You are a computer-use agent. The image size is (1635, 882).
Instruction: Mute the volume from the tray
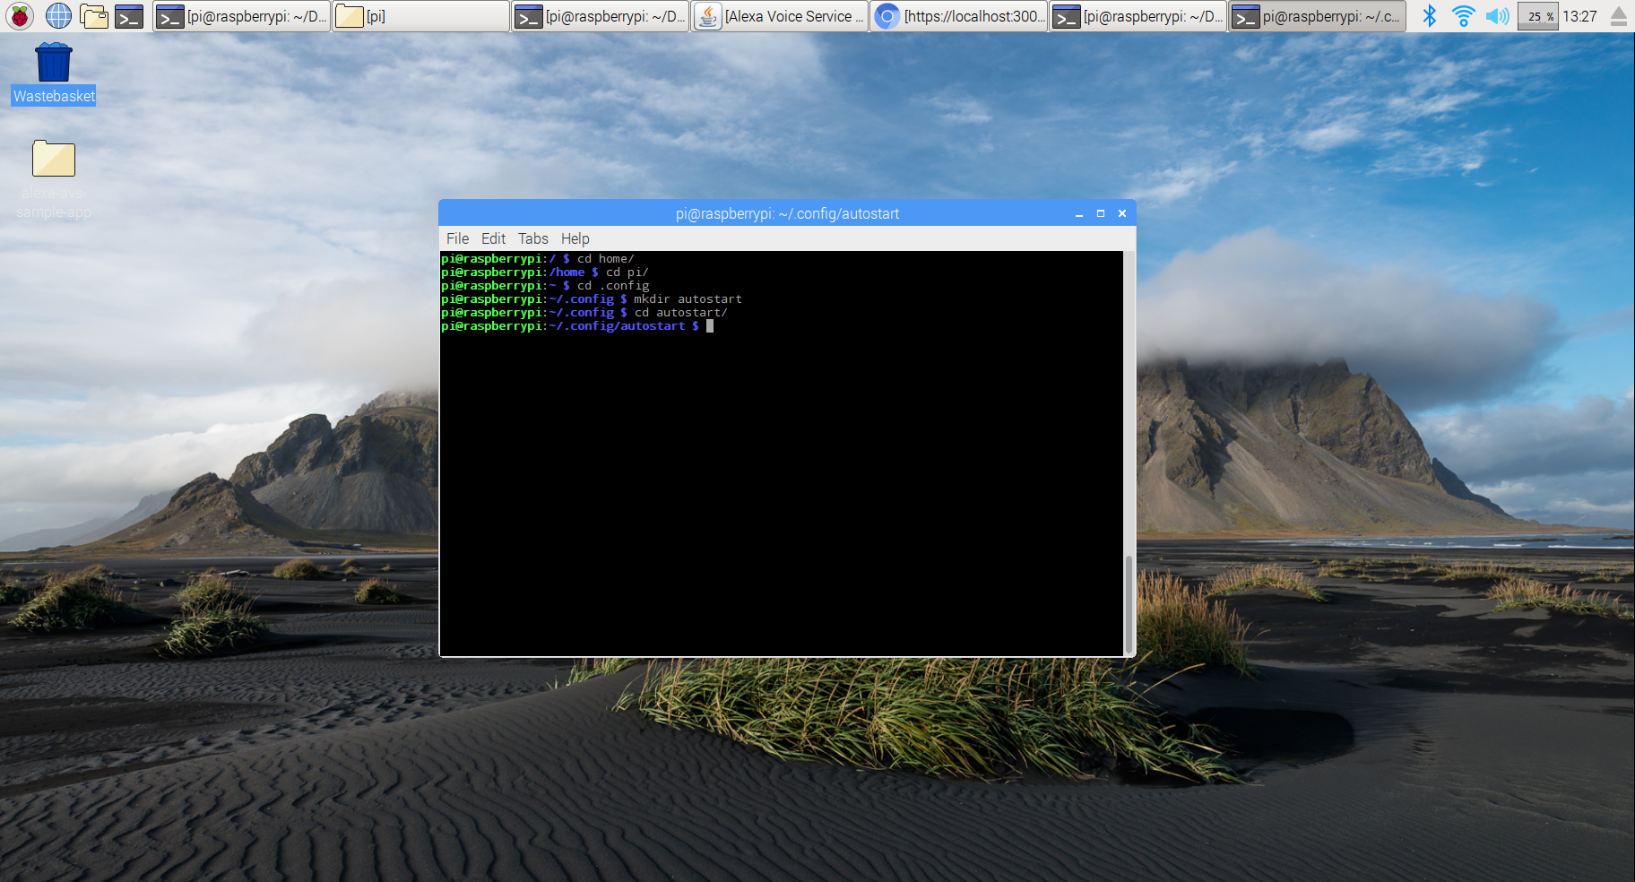click(x=1499, y=14)
